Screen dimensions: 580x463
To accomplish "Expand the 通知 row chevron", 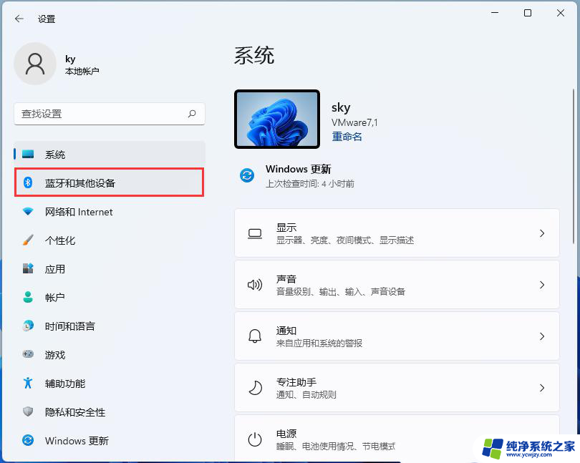I will point(542,336).
